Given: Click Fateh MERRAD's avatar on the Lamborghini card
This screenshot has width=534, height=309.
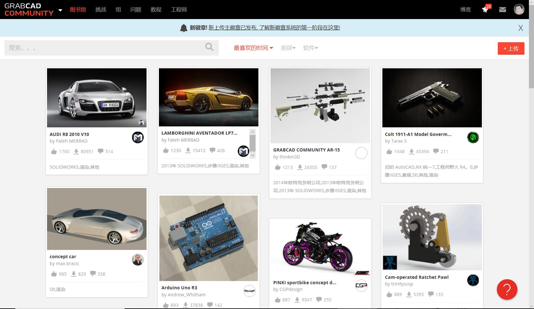Looking at the screenshot, I should 243,151.
